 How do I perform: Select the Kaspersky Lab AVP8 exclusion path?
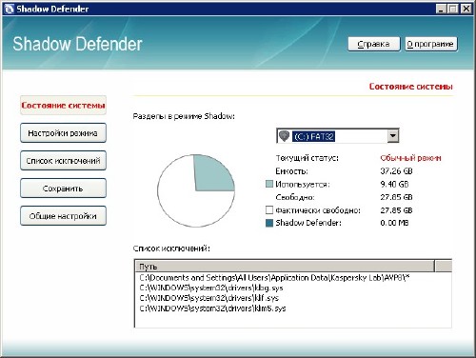[x=274, y=278]
